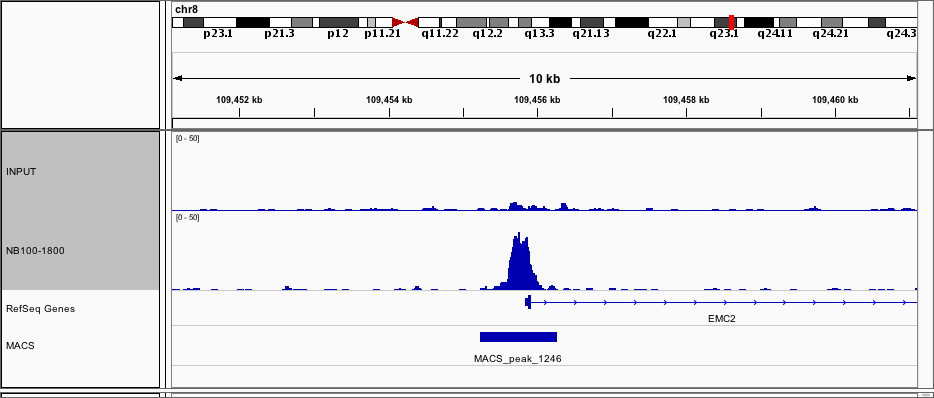Image resolution: width=934 pixels, height=398 pixels.
Task: Click the NB100-1800 coverage peak summit
Action: [x=520, y=234]
